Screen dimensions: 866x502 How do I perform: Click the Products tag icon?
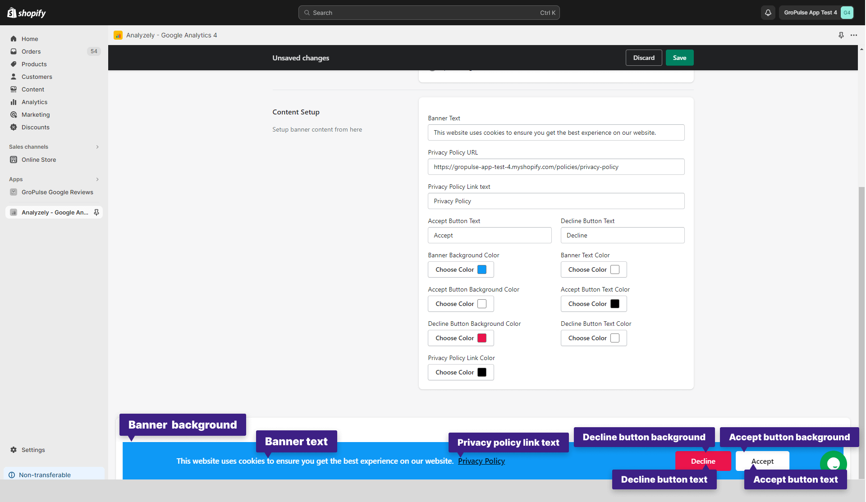14,64
